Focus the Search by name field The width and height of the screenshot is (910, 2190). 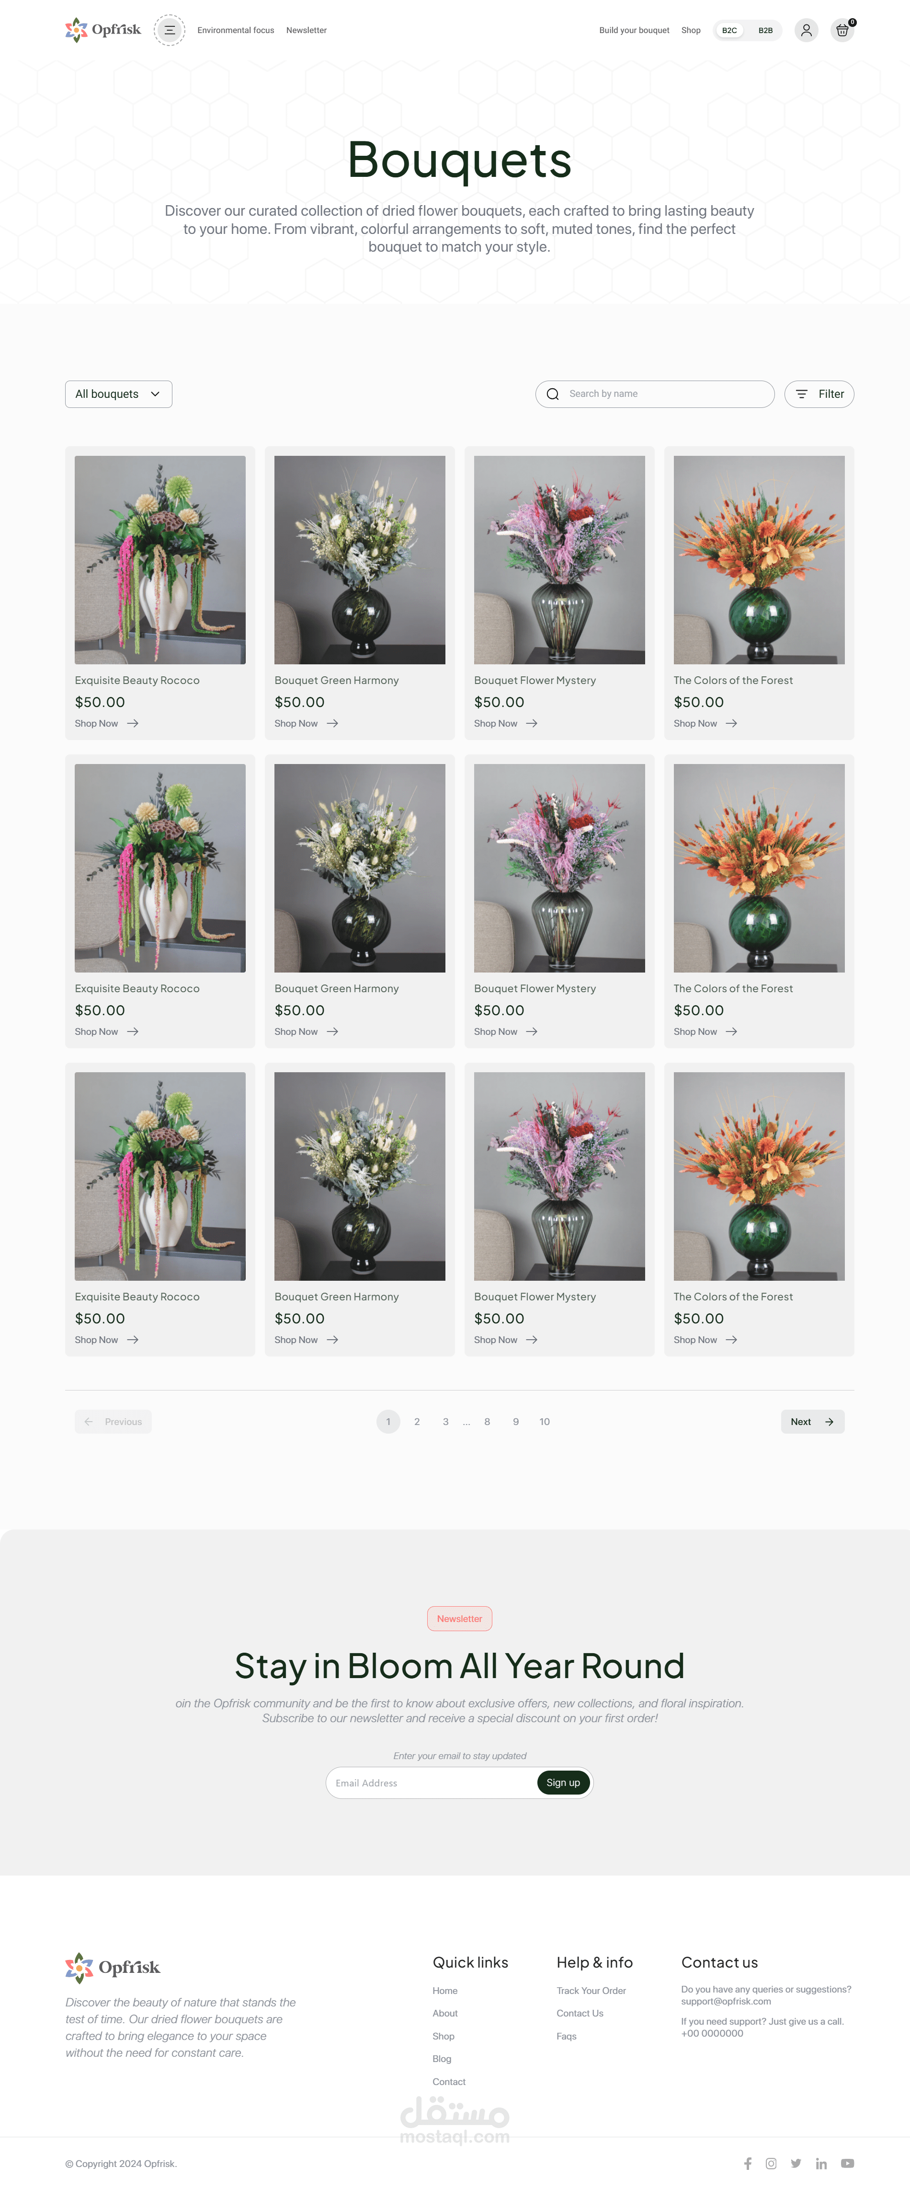point(654,394)
